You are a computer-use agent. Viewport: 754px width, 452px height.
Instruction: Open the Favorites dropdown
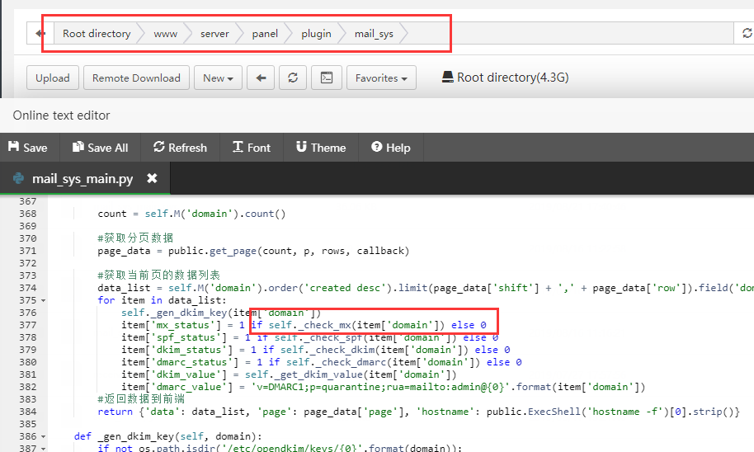pyautogui.click(x=381, y=78)
